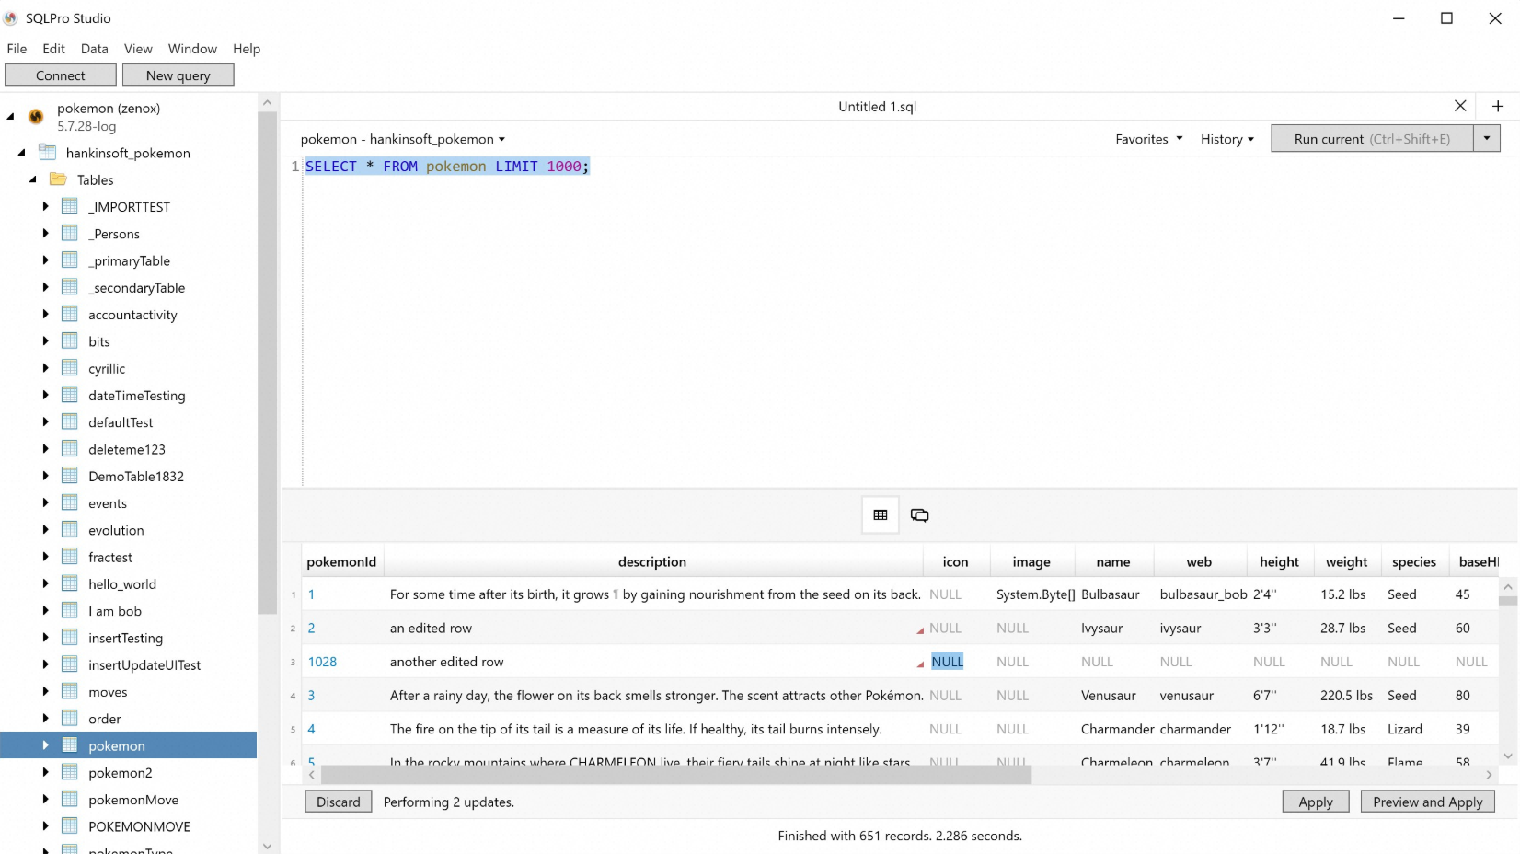Select the Tables folder icon

(58, 179)
